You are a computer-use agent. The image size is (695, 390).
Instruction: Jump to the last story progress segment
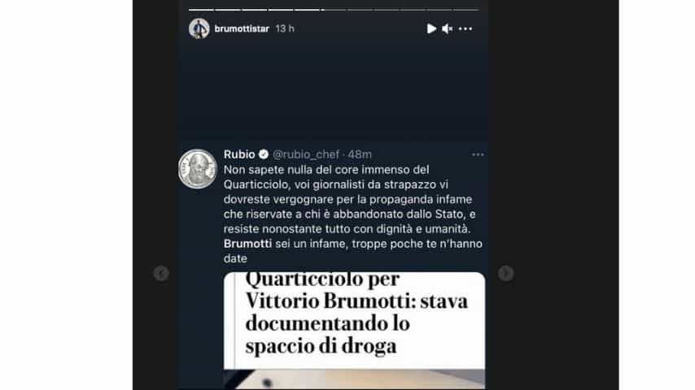466,9
